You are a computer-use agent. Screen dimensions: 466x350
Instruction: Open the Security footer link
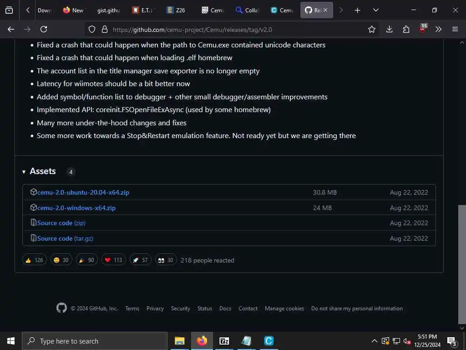180,309
